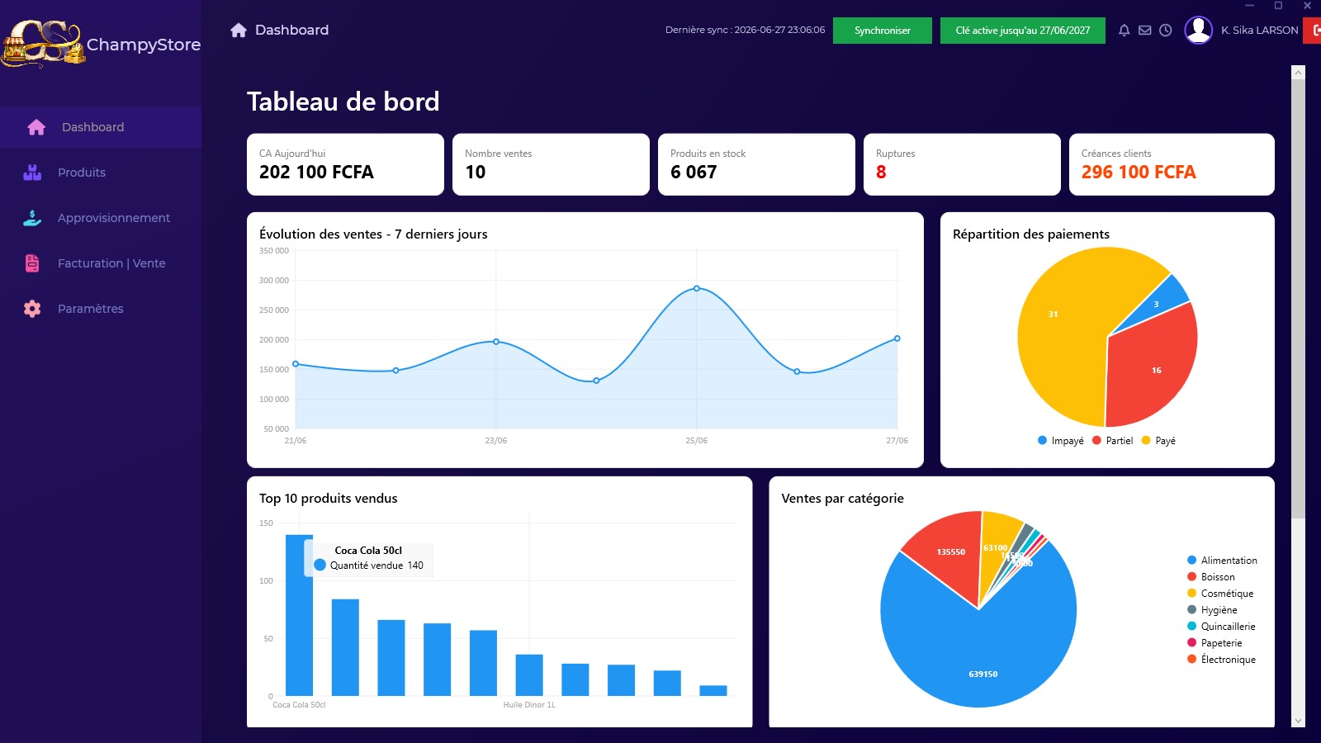Click the 21/06 data point on sales chart

(296, 364)
